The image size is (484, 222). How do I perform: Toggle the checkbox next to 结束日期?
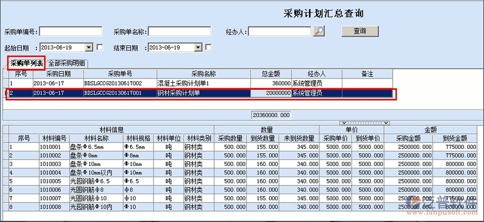point(209,47)
